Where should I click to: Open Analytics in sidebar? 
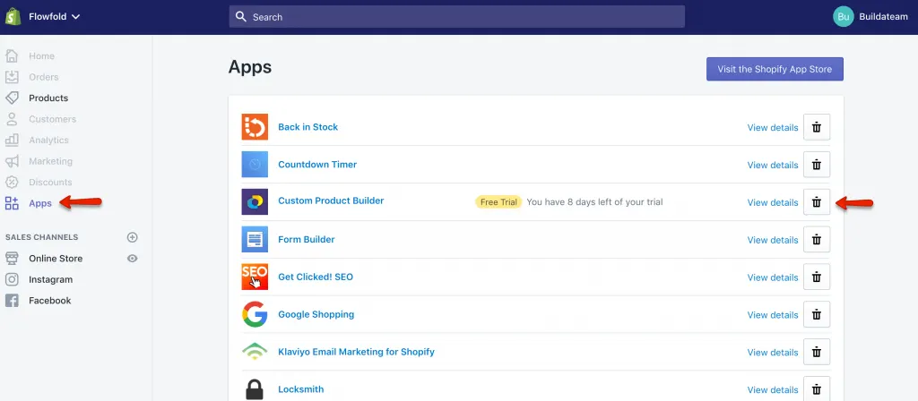tap(48, 141)
